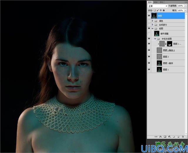This screenshot has height=153, width=188.
Task: Select the 图层 2 layer name
Action: [x=166, y=57]
